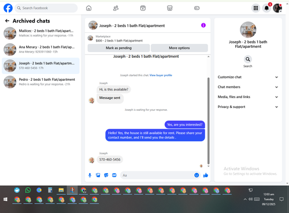Go back from Archived chats with arrow
The width and height of the screenshot is (289, 213).
(7, 21)
